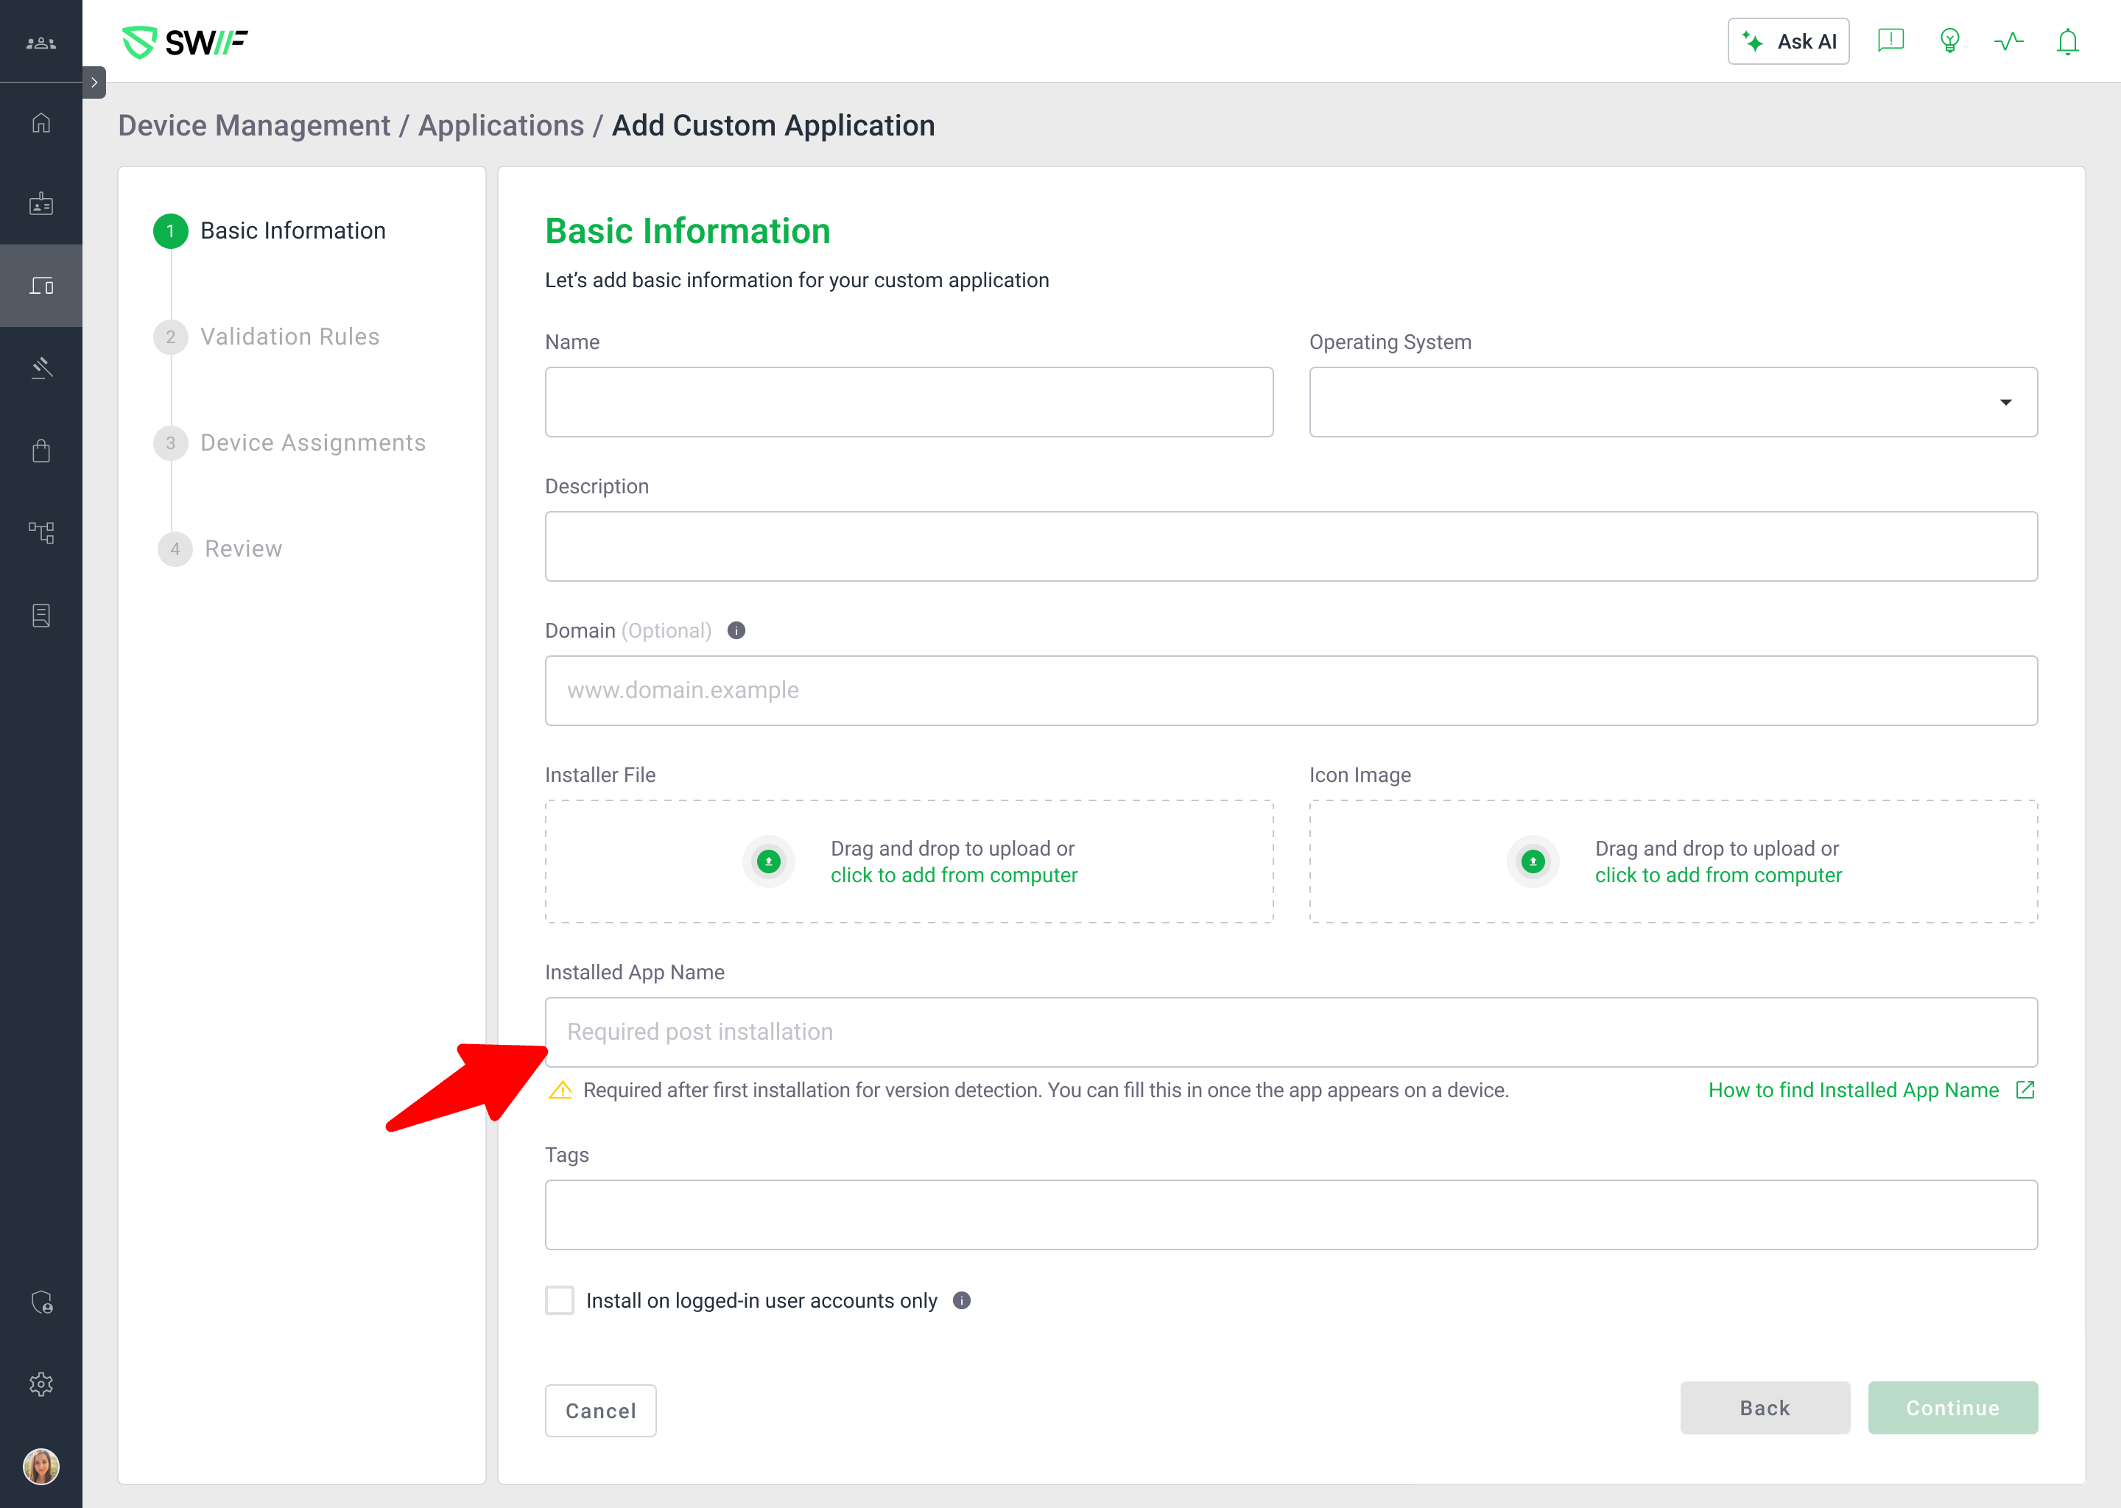This screenshot has width=2121, height=1508.
Task: Open the Operating System dropdown
Action: (1672, 402)
